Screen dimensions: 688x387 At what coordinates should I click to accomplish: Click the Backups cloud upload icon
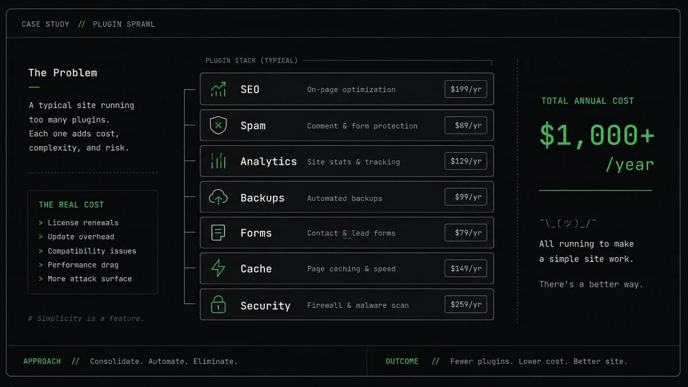218,198
